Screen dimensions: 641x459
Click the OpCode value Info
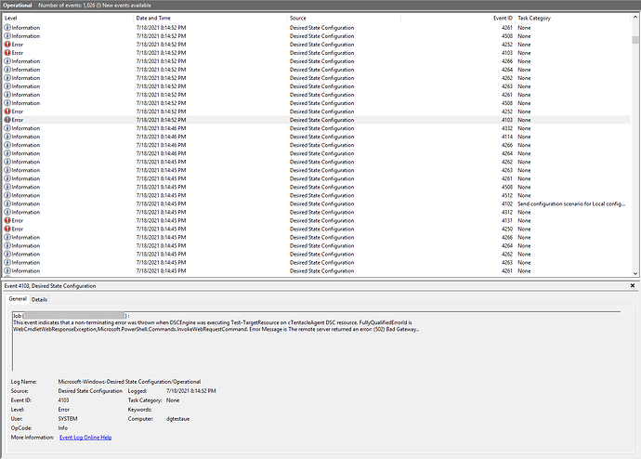tap(62, 428)
